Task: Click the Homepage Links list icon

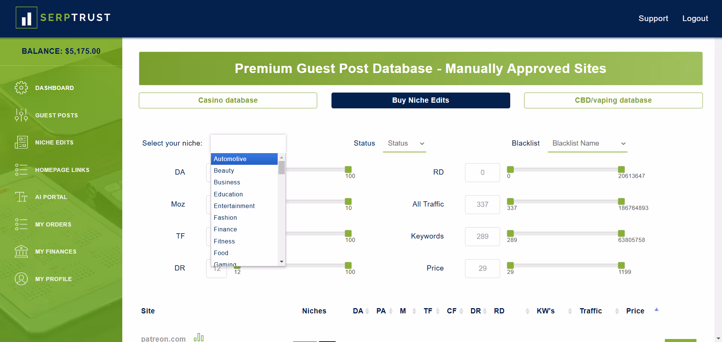Action: tap(21, 170)
